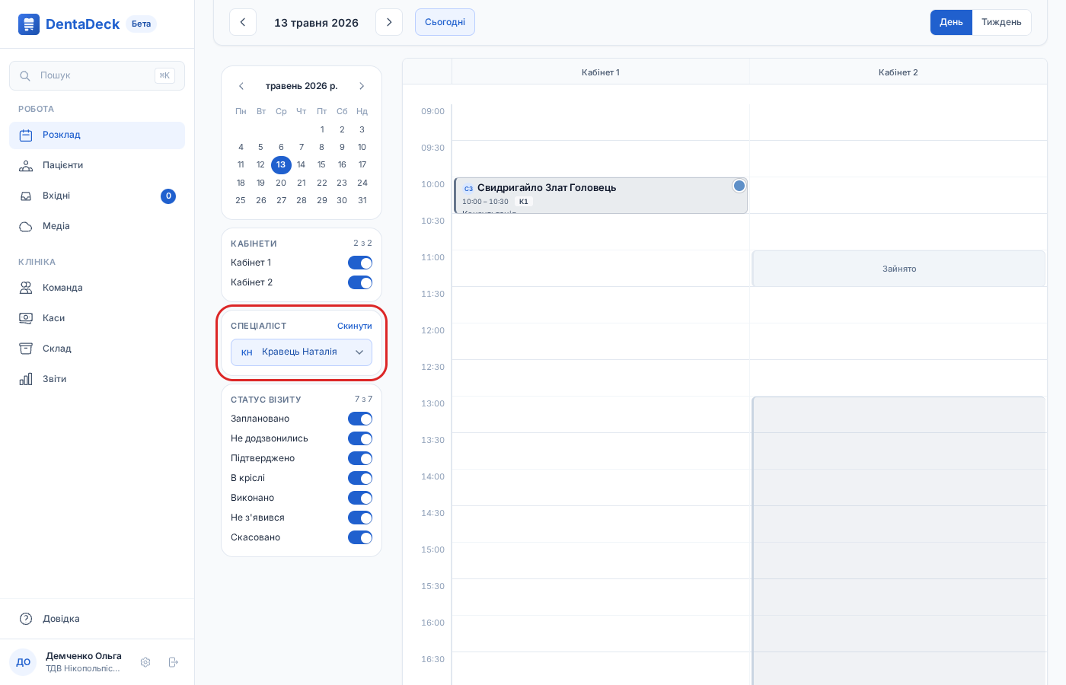Open Медіа cloud icon in sidebar
The width and height of the screenshot is (1066, 685).
(26, 227)
